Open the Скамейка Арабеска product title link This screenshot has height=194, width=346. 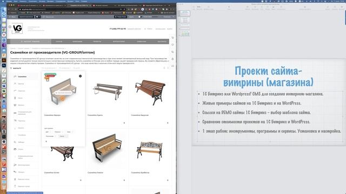(140, 172)
